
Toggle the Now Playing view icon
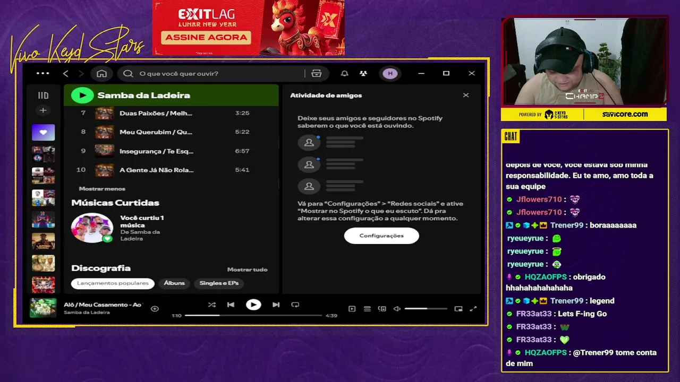pos(352,309)
